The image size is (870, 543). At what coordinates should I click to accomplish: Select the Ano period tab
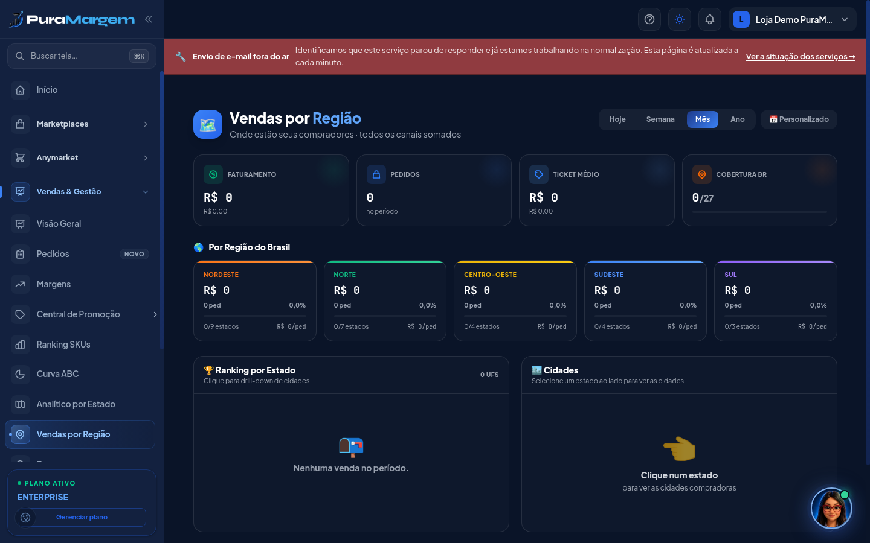(738, 119)
